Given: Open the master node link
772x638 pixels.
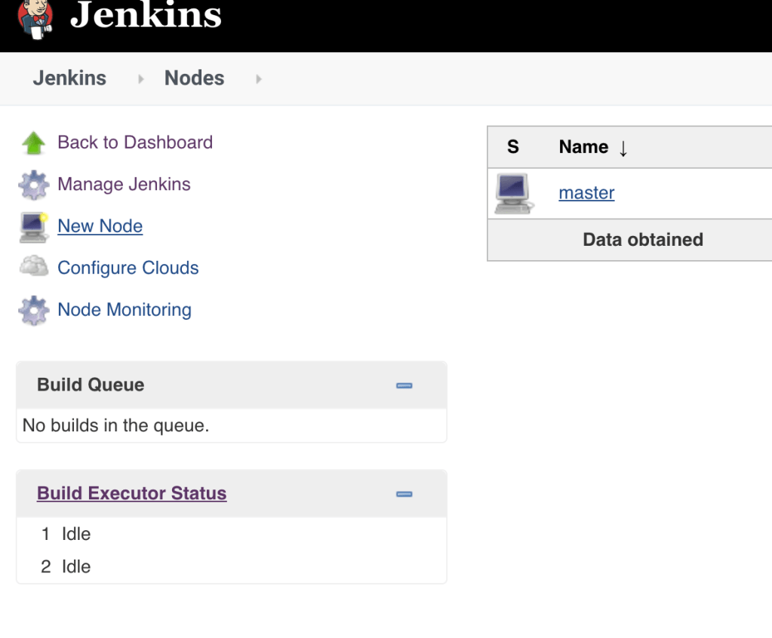Looking at the screenshot, I should [x=586, y=193].
